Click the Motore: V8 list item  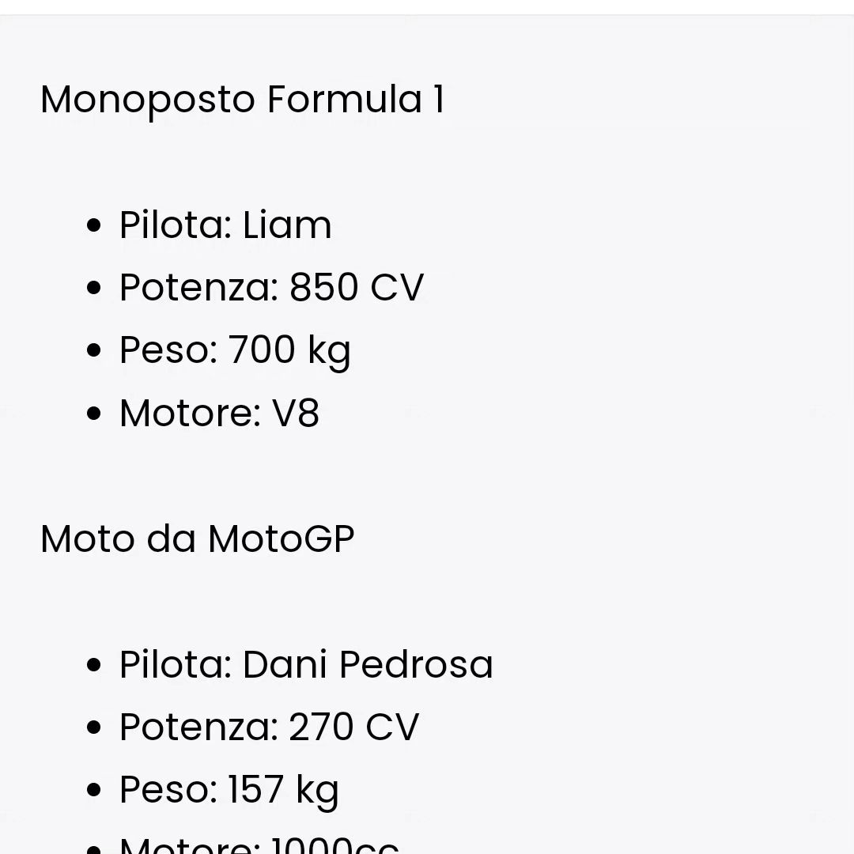(219, 413)
